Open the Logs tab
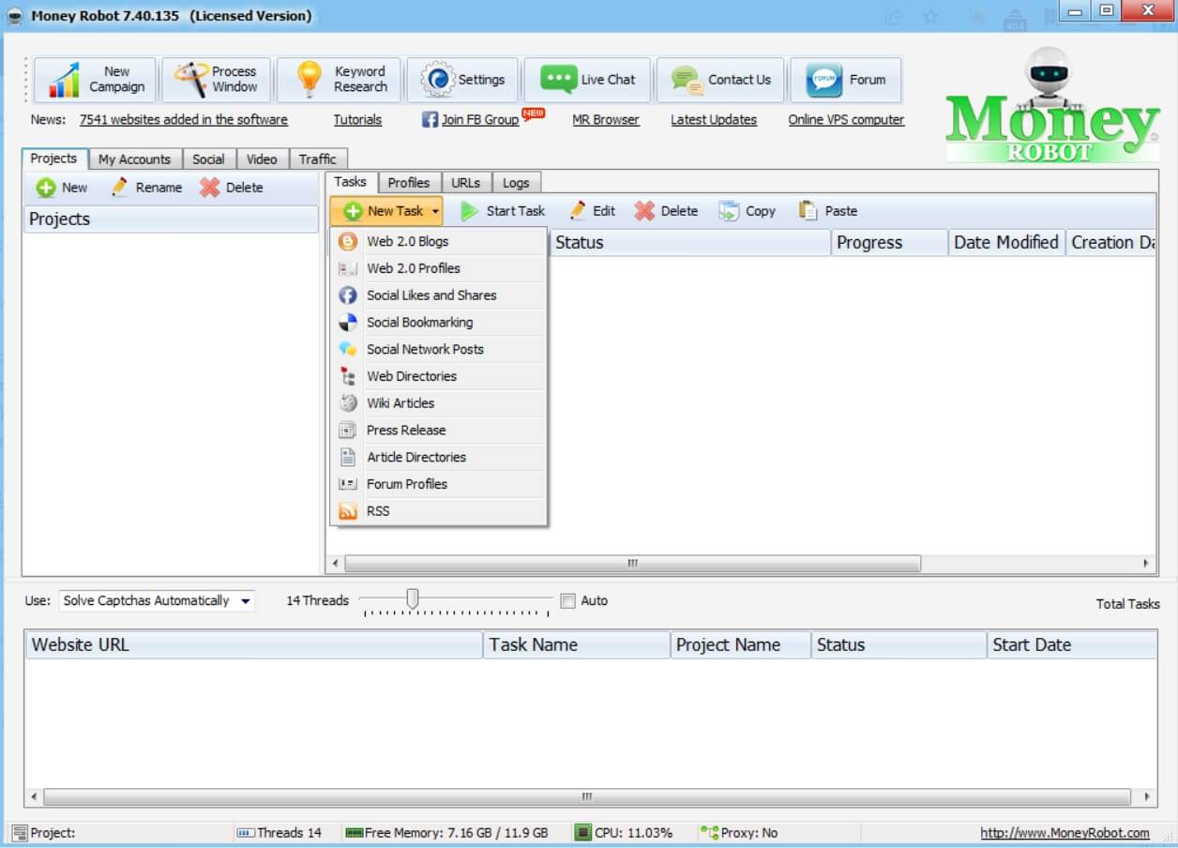 [516, 183]
